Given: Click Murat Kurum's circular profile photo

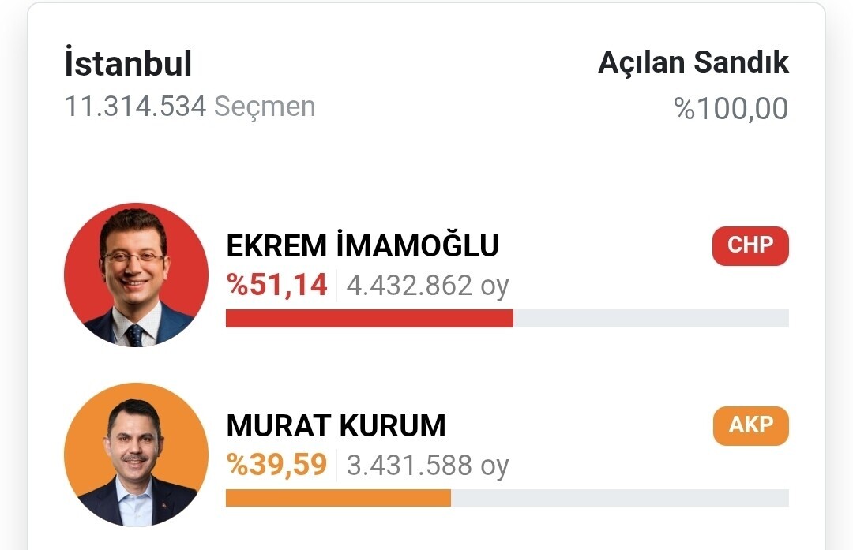Looking at the screenshot, I should coord(136,455).
